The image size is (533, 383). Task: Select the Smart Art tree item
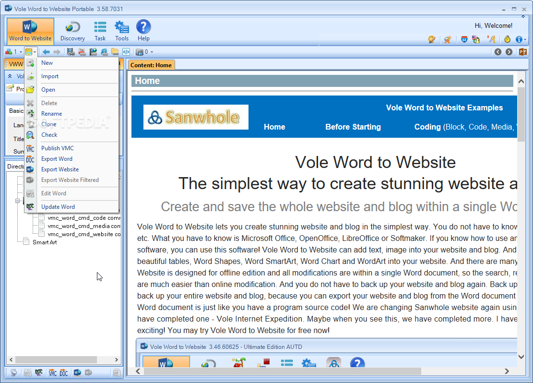click(x=45, y=242)
